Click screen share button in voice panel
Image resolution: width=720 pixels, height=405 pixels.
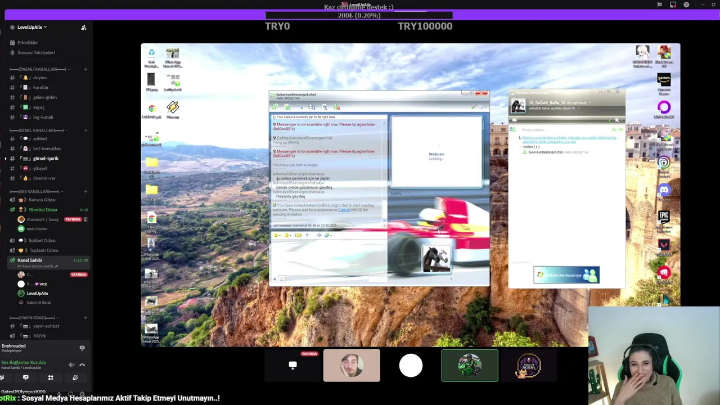(25, 377)
